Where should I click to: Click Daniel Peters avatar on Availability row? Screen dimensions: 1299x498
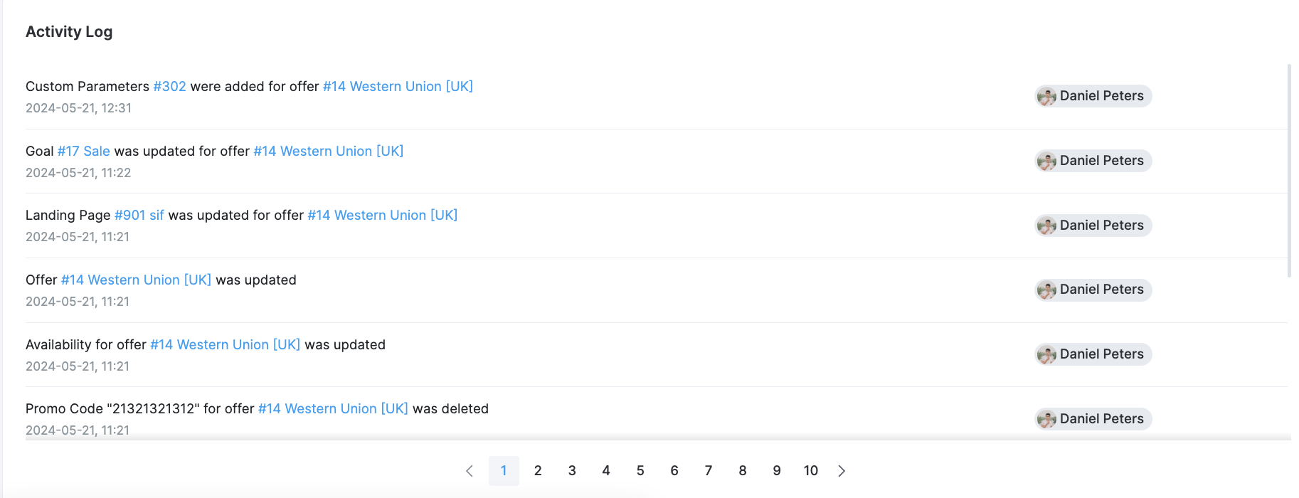[x=1046, y=354]
